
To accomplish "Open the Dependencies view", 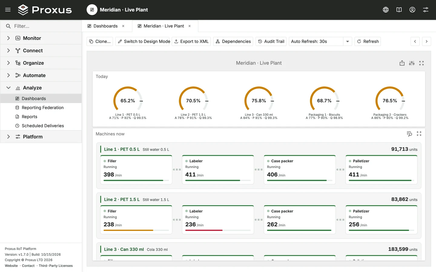I will point(233,41).
